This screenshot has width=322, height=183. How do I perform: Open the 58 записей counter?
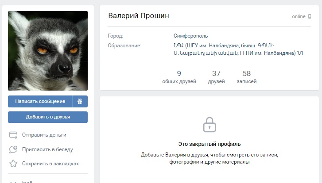click(247, 77)
